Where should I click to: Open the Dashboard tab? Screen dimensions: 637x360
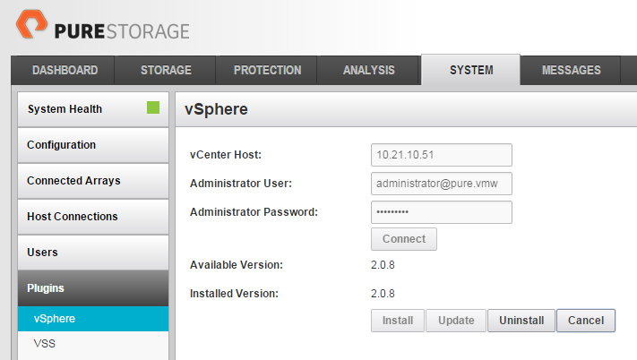(x=65, y=70)
